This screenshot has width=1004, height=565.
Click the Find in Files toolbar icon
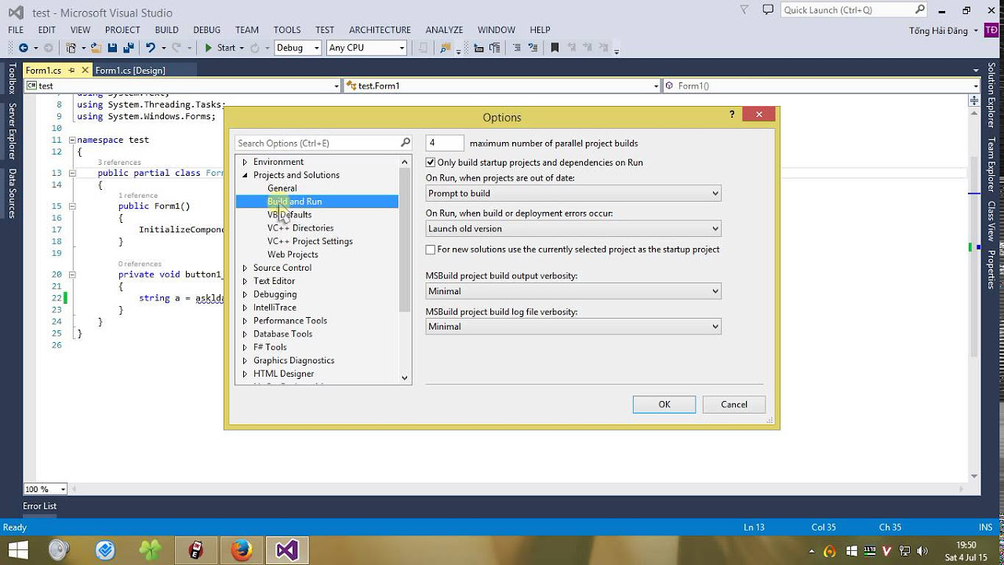point(446,48)
